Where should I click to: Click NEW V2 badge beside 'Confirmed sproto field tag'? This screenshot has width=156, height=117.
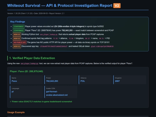pos(17,38)
